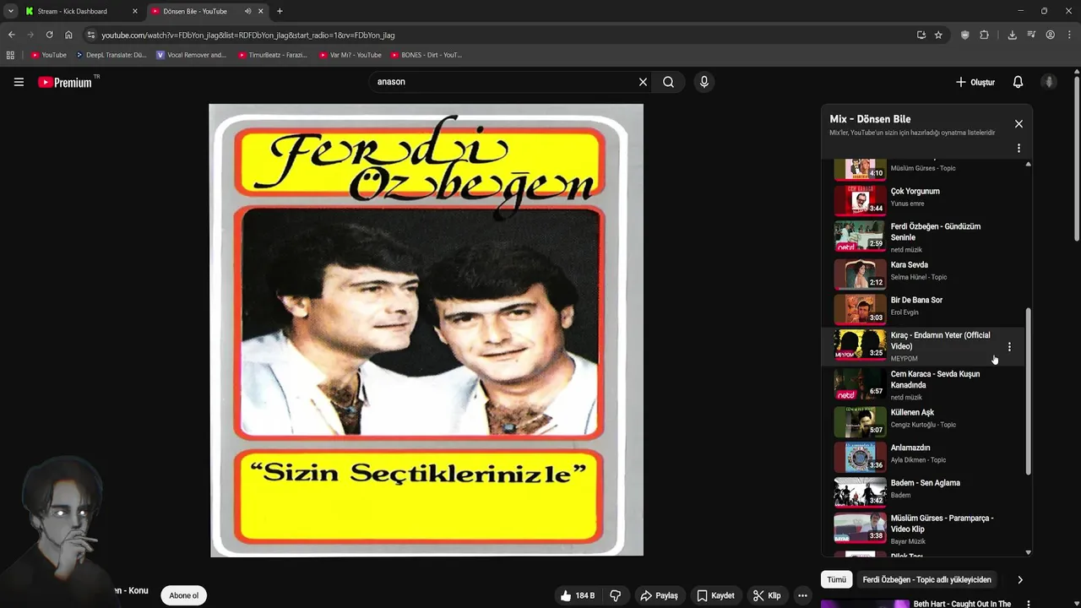Play Müslüm Gürses - Paramparça Video Klip
Viewport: 1081px width, 608px height.
pyautogui.click(x=922, y=529)
